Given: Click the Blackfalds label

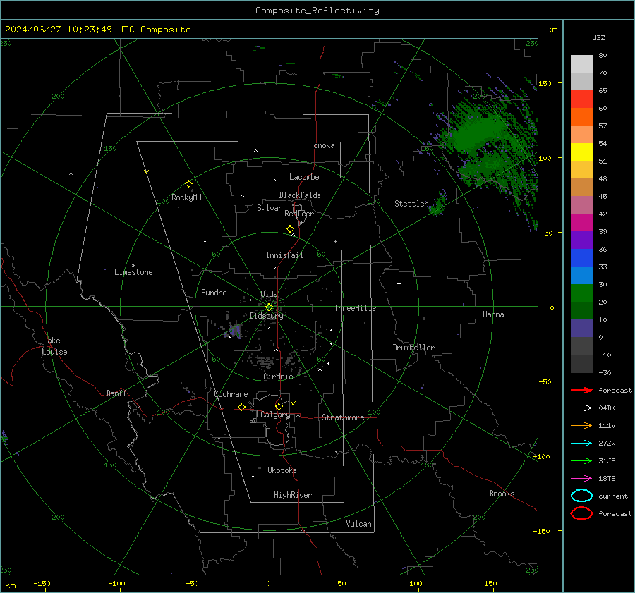Looking at the screenshot, I should (x=300, y=195).
